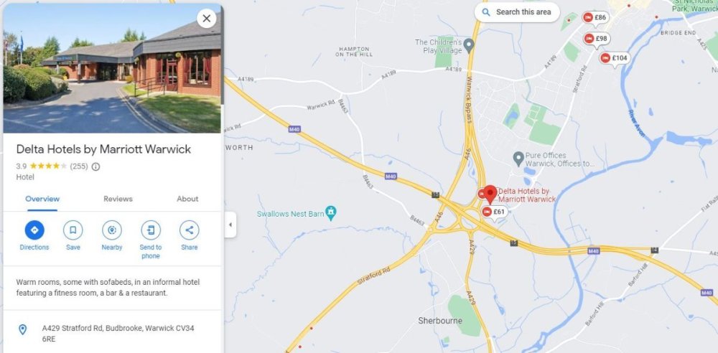
Task: Share the hotel location
Action: [189, 230]
